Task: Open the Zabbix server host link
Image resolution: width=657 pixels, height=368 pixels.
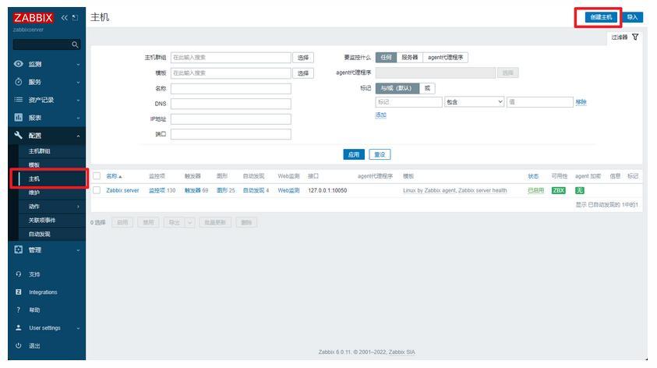Action: (x=122, y=190)
